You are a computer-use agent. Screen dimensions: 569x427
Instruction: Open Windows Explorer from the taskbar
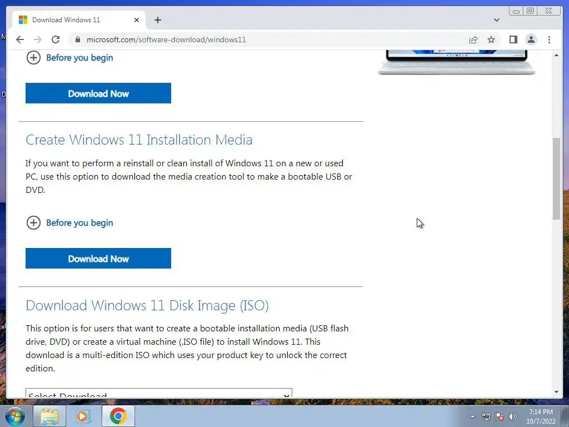pos(49,416)
